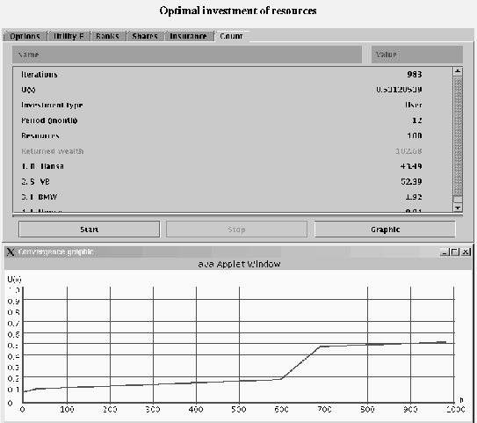Open the Options tab
This screenshot has height=423, width=477.
[25, 36]
